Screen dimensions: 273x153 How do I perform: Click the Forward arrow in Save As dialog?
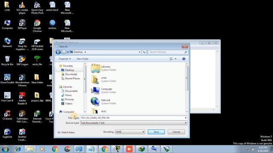click(x=64, y=52)
